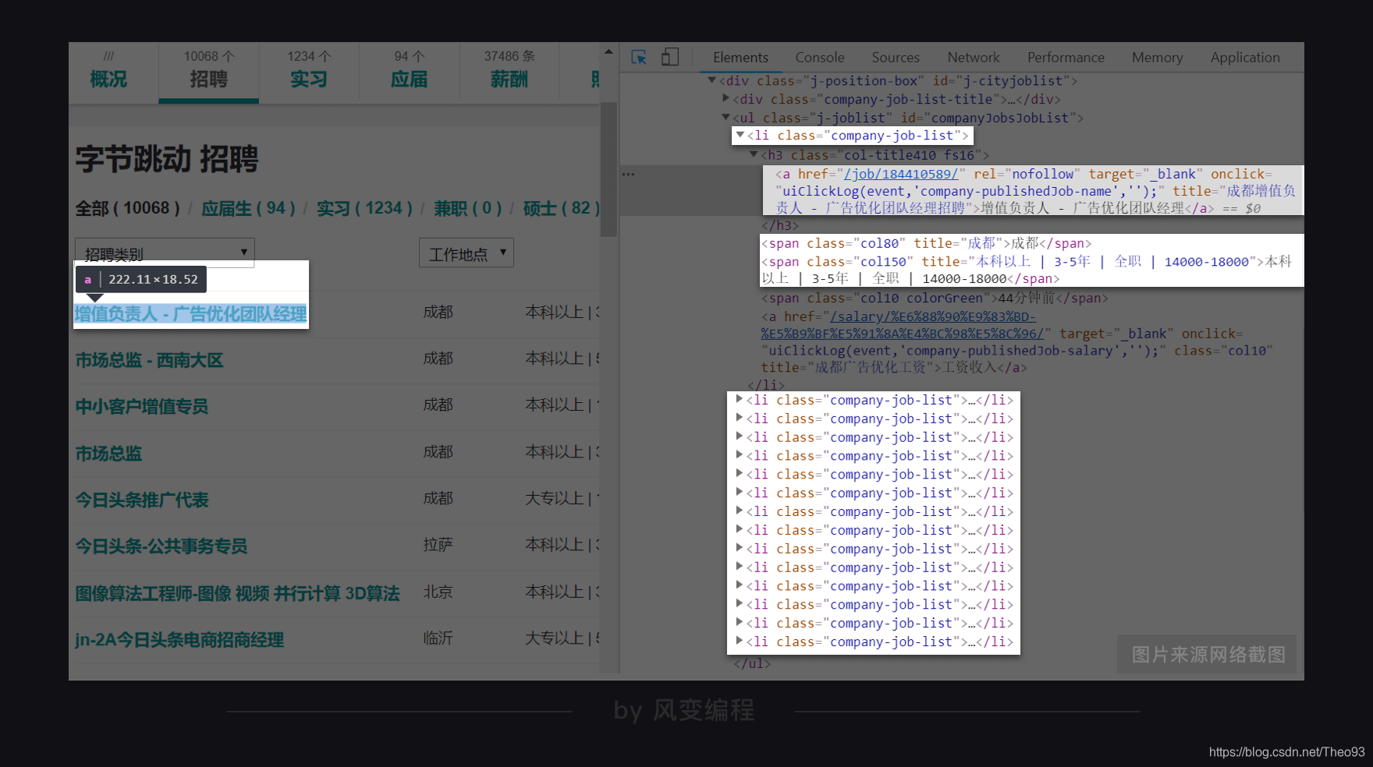Collapse the j-position-box div node
Viewport: 1373px width, 767px height.
coord(711,80)
